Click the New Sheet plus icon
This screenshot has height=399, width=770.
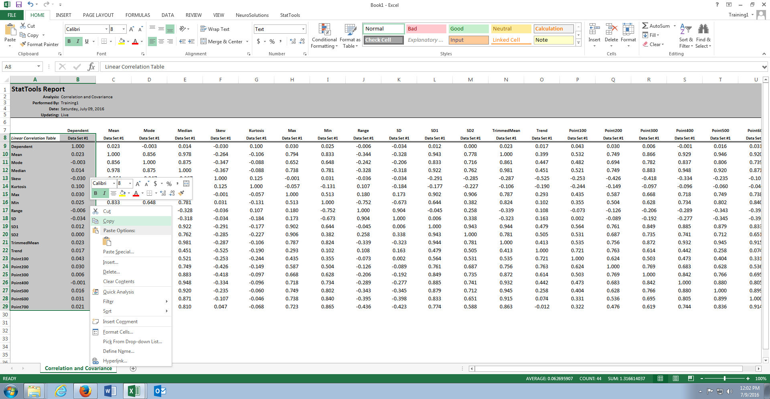point(133,369)
